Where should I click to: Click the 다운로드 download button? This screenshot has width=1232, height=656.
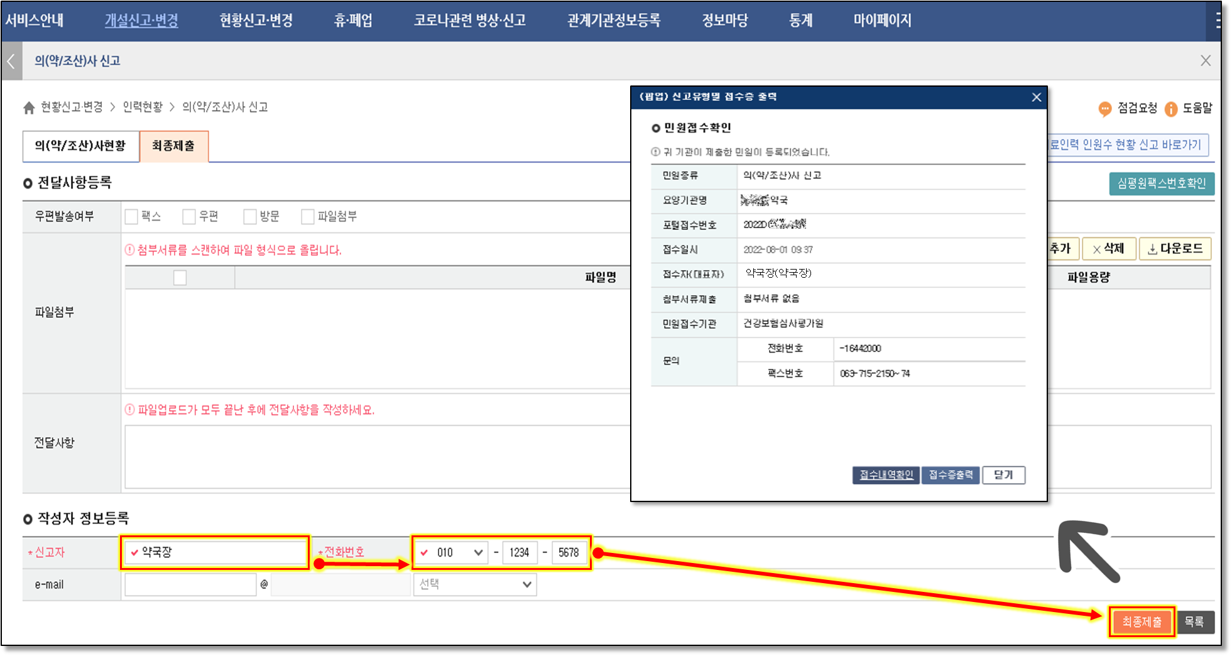click(x=1175, y=249)
